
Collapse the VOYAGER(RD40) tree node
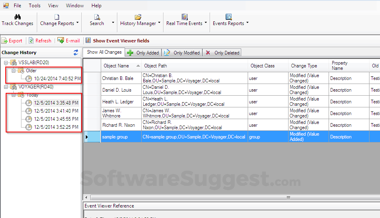click(x=6, y=87)
